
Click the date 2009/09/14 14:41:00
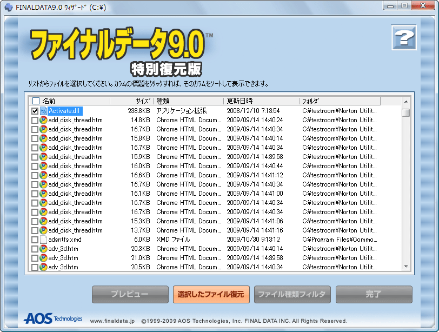coord(255,194)
